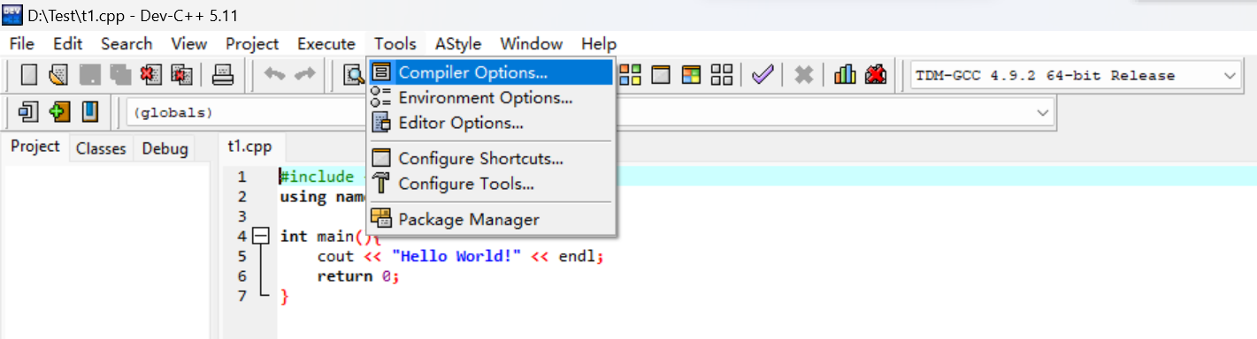Viewport: 1257px width, 339px height.
Task: Switch to the Classes tab
Action: coord(101,148)
